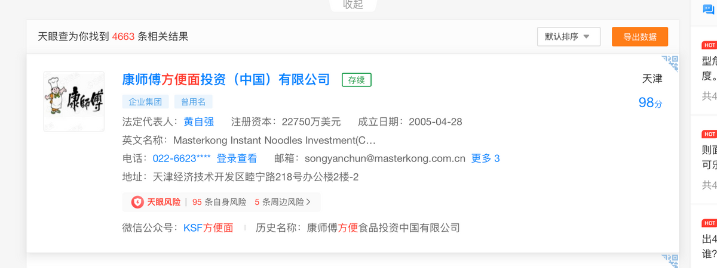Click the 存续 status tag
Viewport: 717px width, 268px height.
point(357,80)
